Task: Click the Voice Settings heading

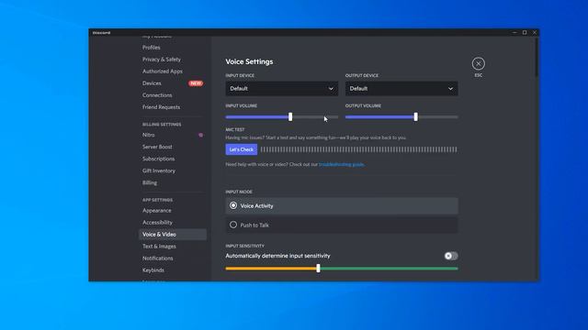Action: (249, 61)
